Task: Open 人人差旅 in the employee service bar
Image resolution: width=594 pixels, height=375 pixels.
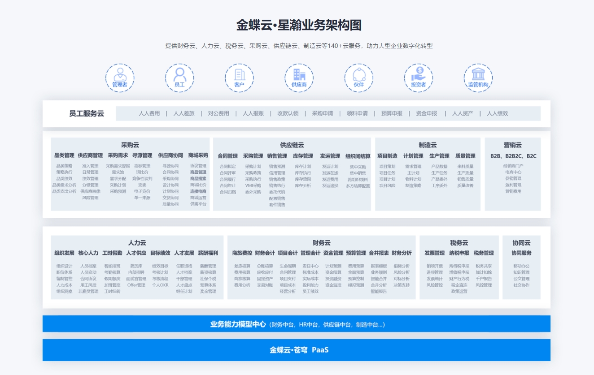Action: [x=184, y=113]
